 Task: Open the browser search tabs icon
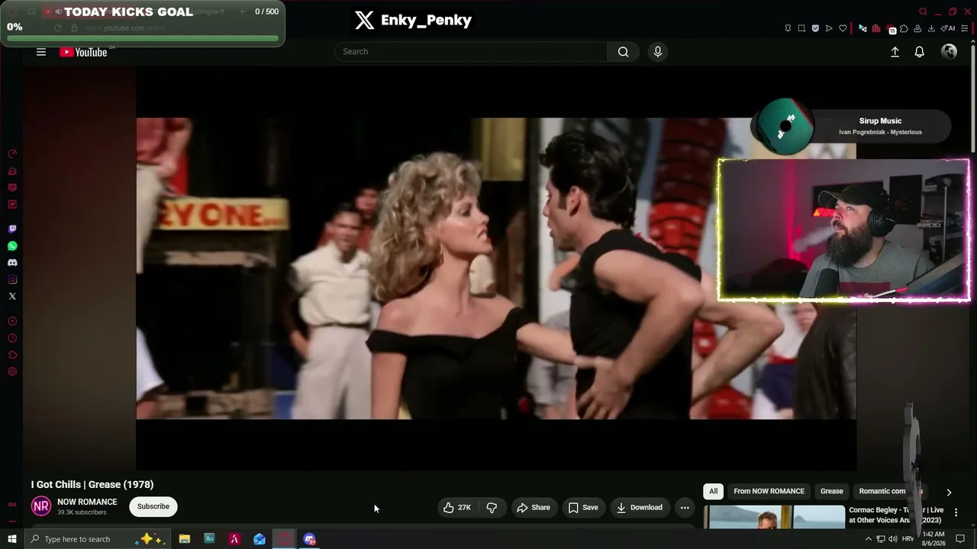click(x=923, y=11)
